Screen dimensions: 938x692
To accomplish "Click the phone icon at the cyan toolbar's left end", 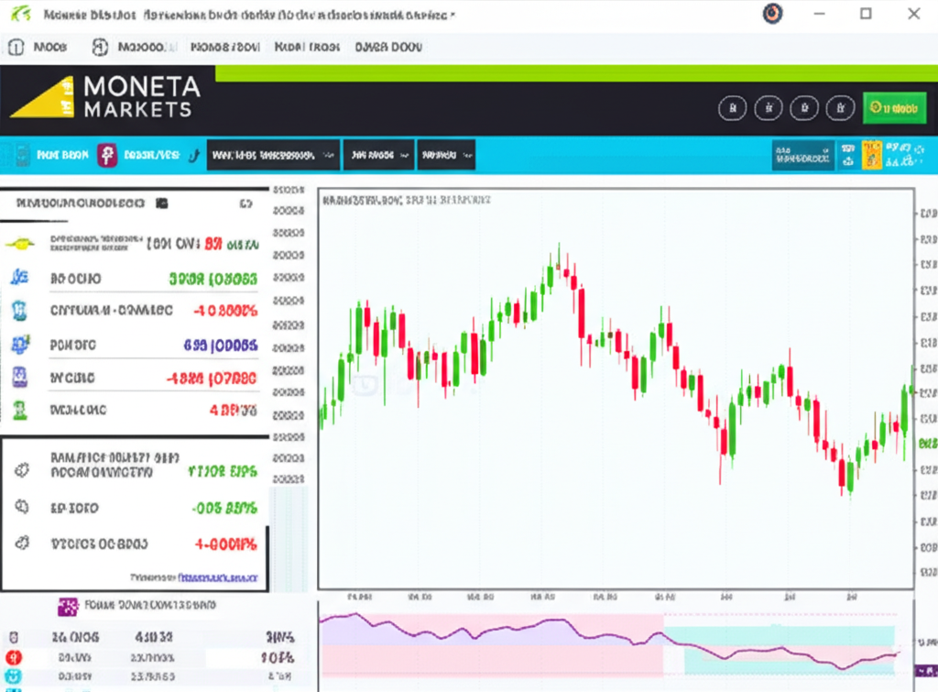I will click(21, 155).
